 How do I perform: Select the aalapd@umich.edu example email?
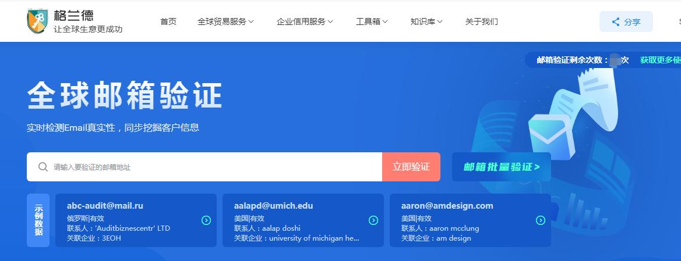point(274,206)
